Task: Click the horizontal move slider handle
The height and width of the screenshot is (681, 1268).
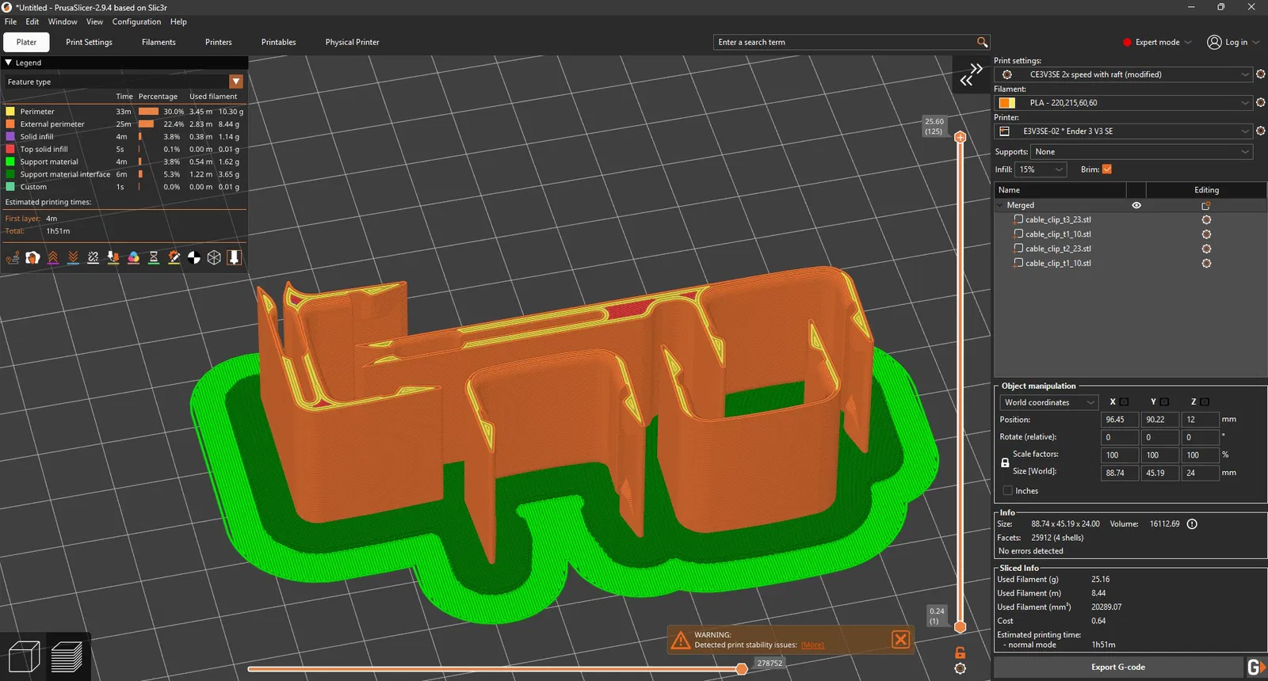Action: pyautogui.click(x=742, y=669)
